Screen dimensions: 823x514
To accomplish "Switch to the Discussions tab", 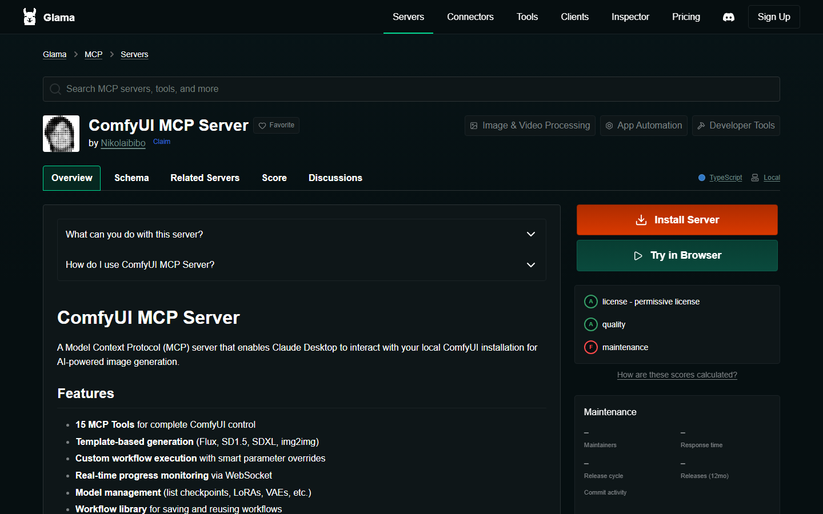I will coord(335,178).
